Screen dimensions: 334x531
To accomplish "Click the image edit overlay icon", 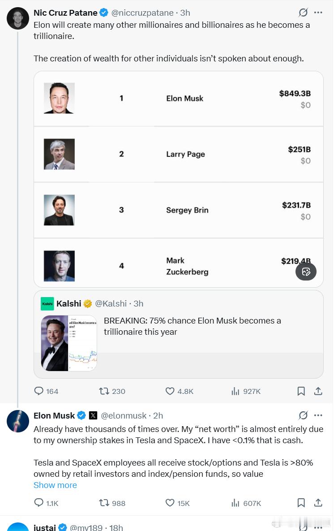I will point(306,272).
